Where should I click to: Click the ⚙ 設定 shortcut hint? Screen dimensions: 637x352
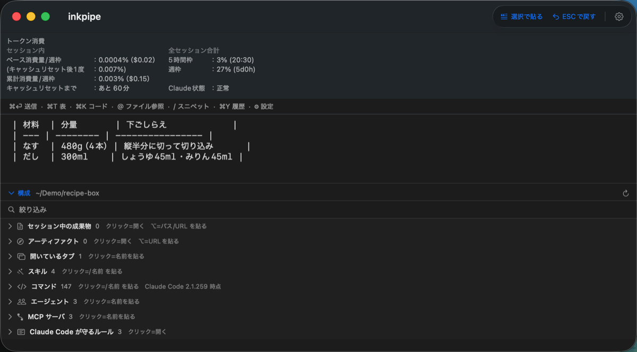tap(264, 107)
